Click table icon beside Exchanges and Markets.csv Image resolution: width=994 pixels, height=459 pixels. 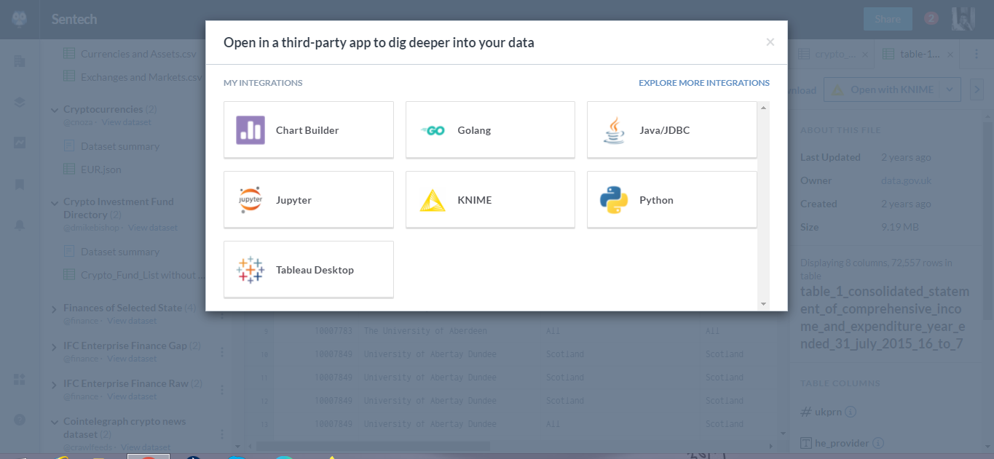[x=69, y=76]
